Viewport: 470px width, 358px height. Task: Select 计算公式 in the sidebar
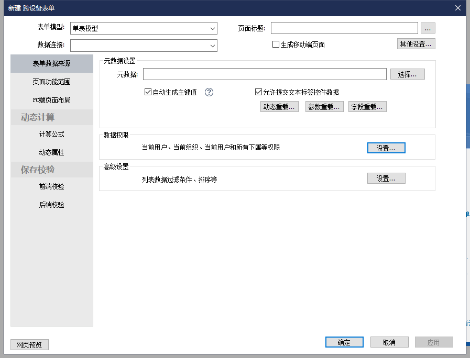click(x=52, y=134)
